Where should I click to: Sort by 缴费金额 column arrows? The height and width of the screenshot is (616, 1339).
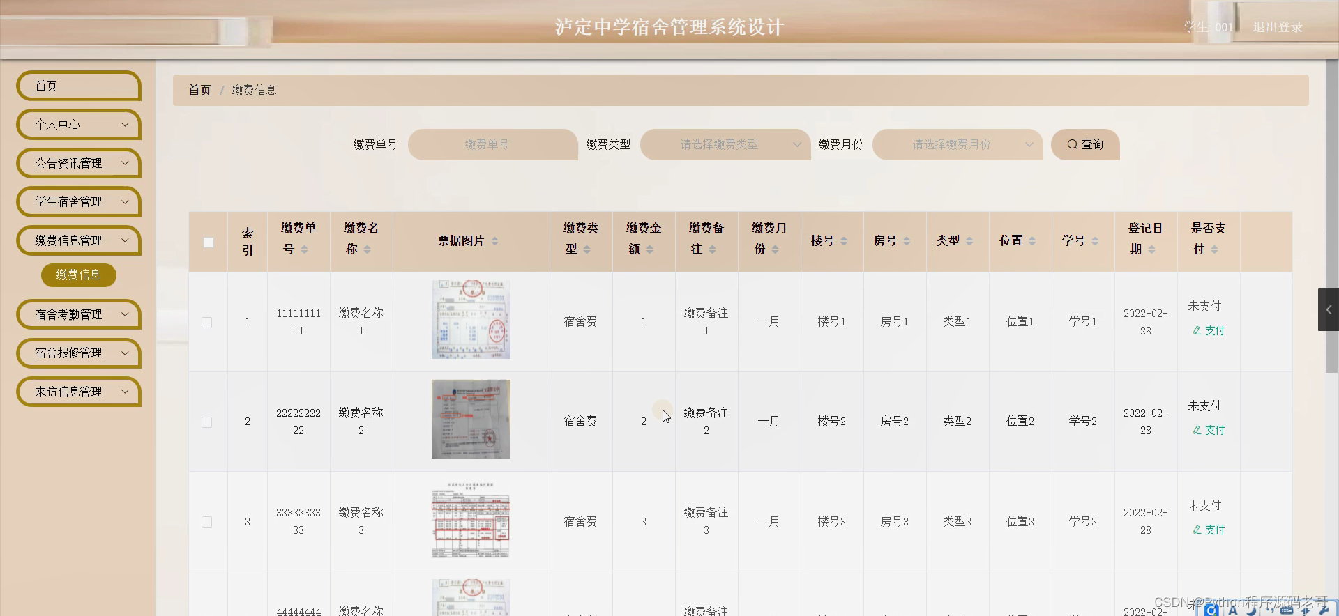pos(649,249)
